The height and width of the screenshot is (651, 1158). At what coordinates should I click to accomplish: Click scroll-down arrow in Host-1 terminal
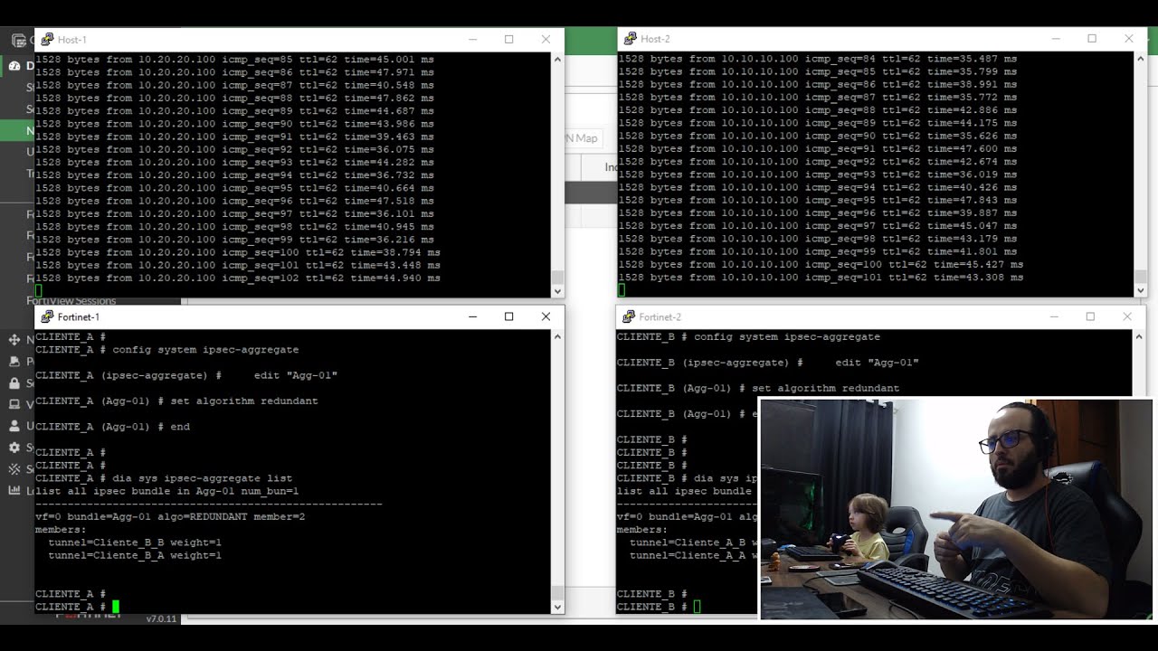[557, 291]
